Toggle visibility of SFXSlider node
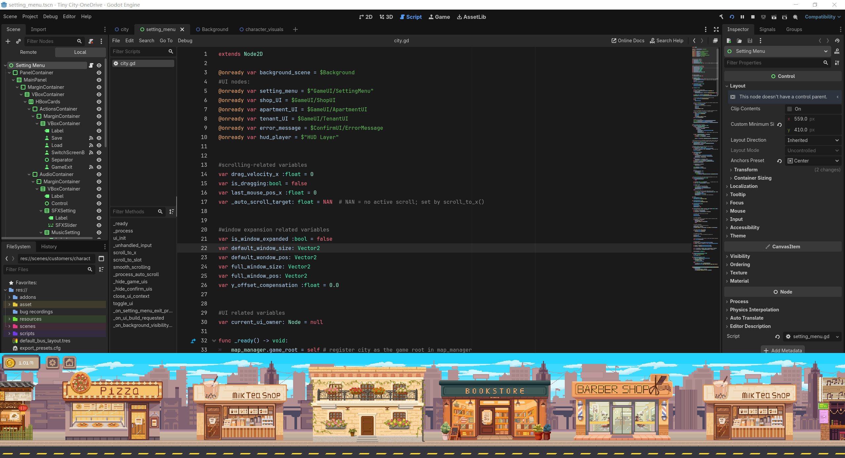 coord(99,225)
